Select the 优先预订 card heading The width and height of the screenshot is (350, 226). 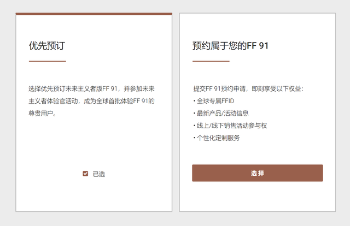pos(47,46)
